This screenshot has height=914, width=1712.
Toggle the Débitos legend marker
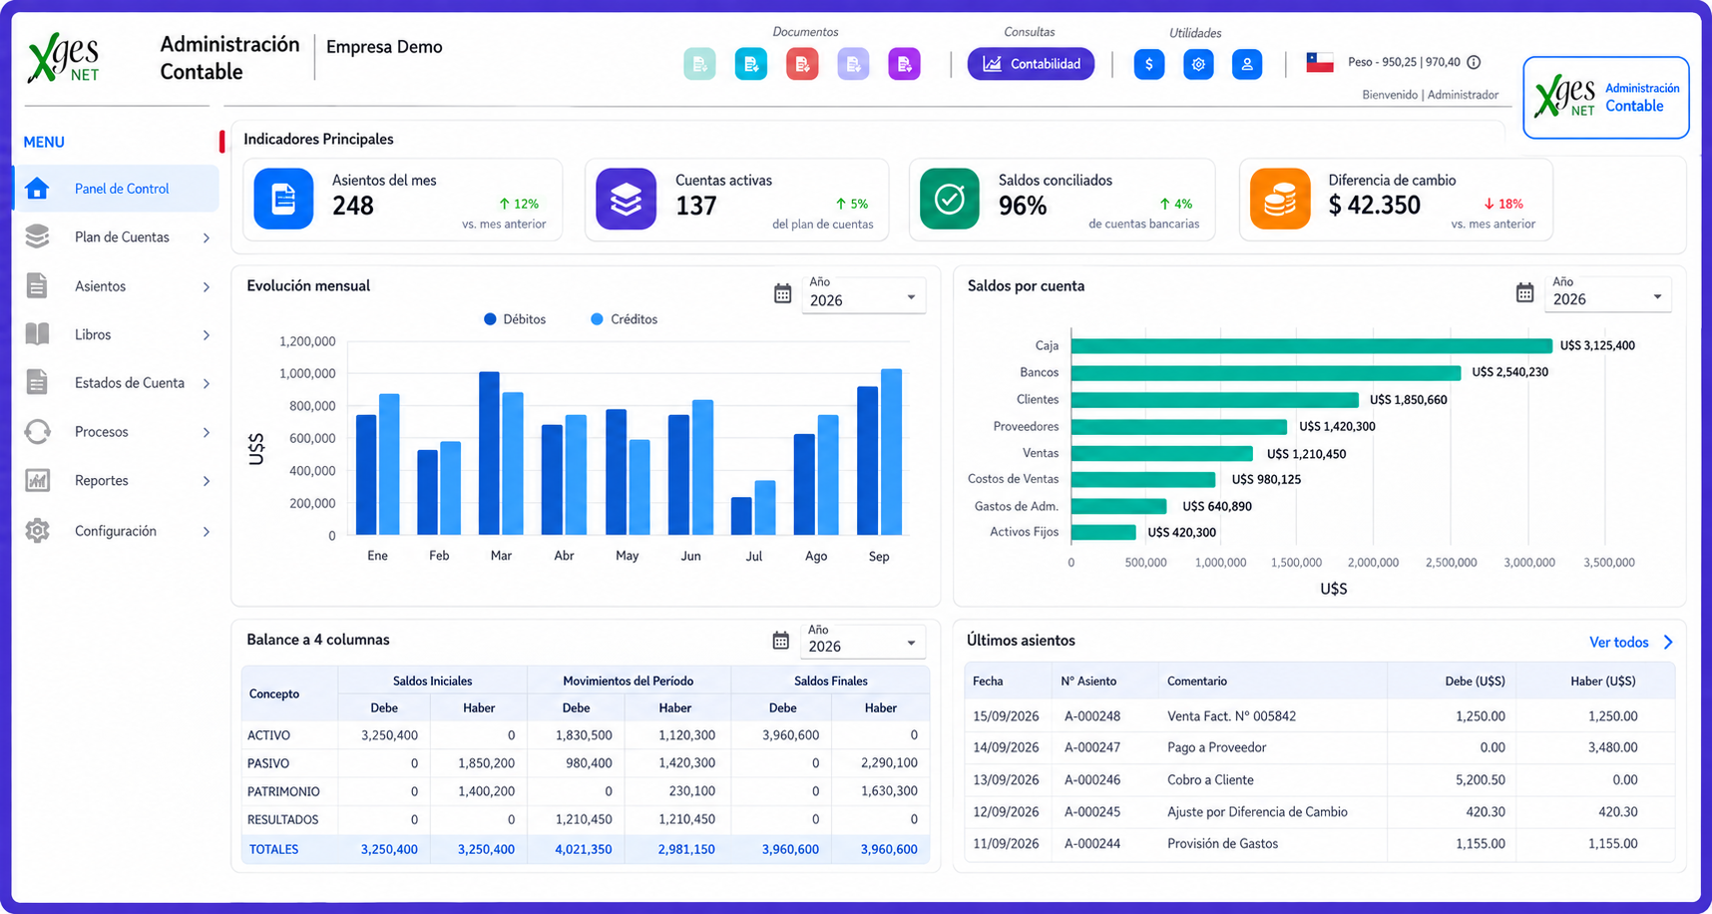[490, 319]
